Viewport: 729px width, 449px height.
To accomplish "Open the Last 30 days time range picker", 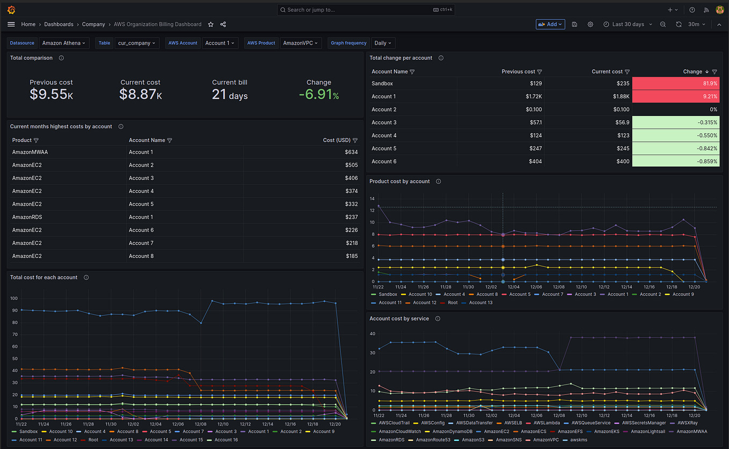I will (627, 24).
